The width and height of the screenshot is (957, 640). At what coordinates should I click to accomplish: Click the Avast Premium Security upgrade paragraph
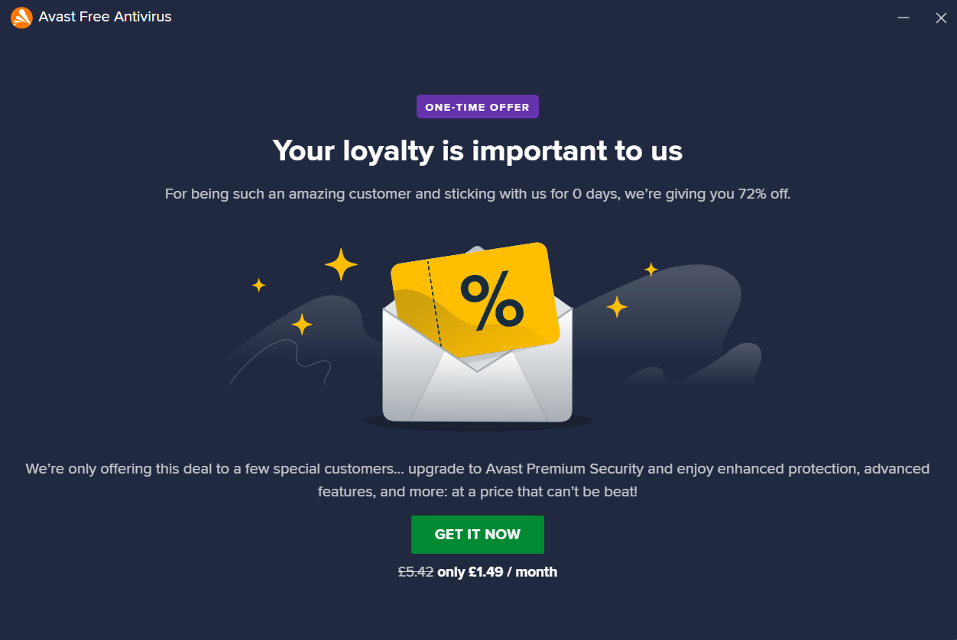pyautogui.click(x=478, y=480)
